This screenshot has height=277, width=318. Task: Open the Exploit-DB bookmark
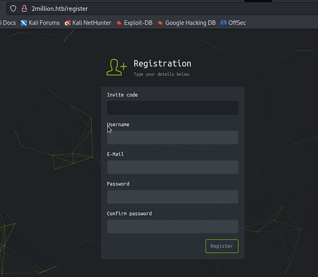137,23
